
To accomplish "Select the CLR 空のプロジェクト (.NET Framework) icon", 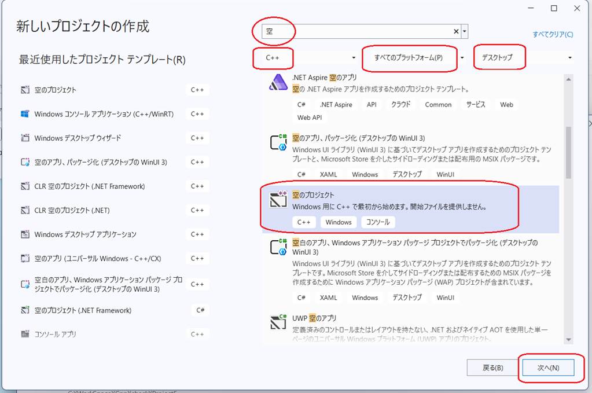I will (x=25, y=186).
